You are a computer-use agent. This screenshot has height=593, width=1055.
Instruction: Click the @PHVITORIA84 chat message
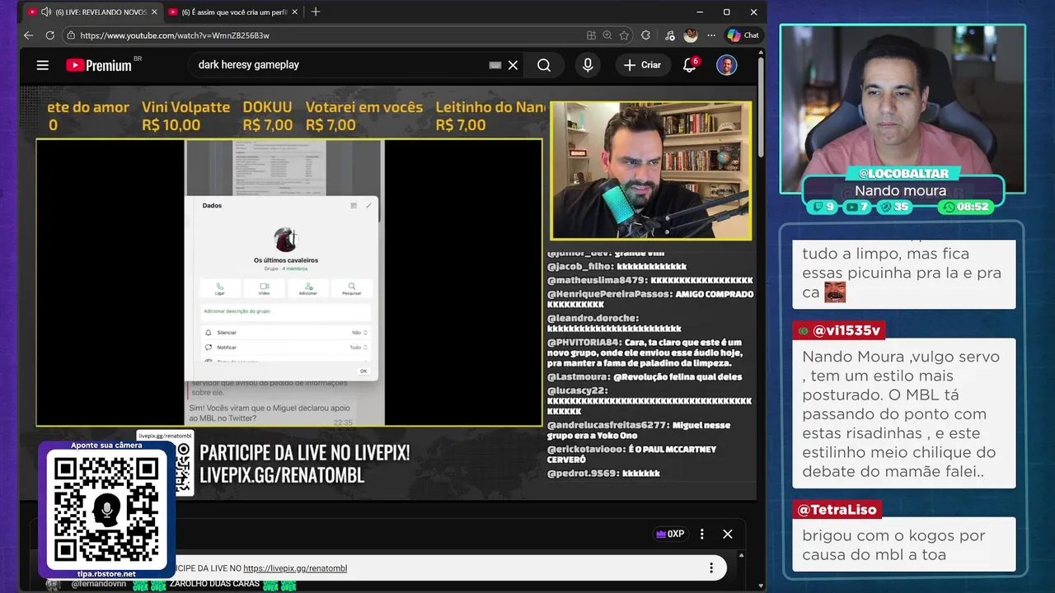pyautogui.click(x=645, y=353)
